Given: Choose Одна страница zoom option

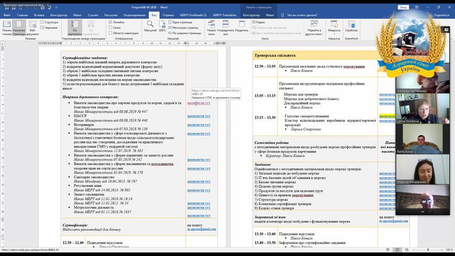Looking at the screenshot, I should click(x=180, y=22).
